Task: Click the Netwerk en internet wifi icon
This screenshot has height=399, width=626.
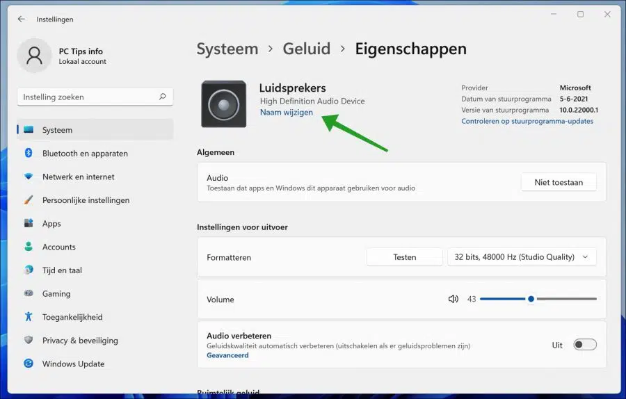Action: pyautogui.click(x=29, y=177)
